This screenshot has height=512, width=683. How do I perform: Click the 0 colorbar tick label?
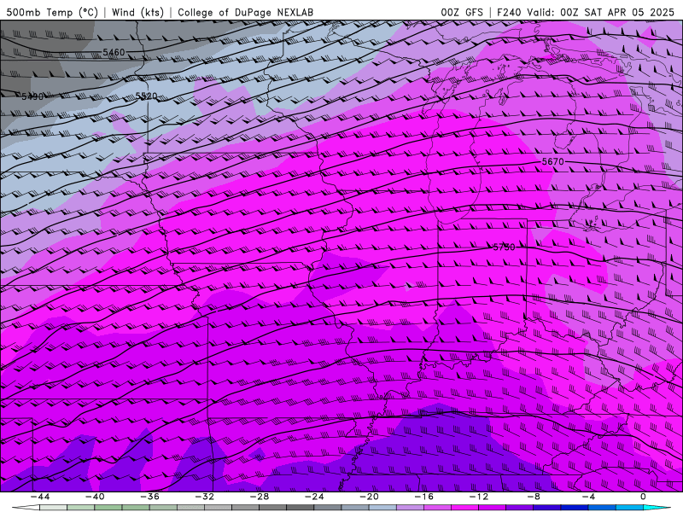click(643, 497)
